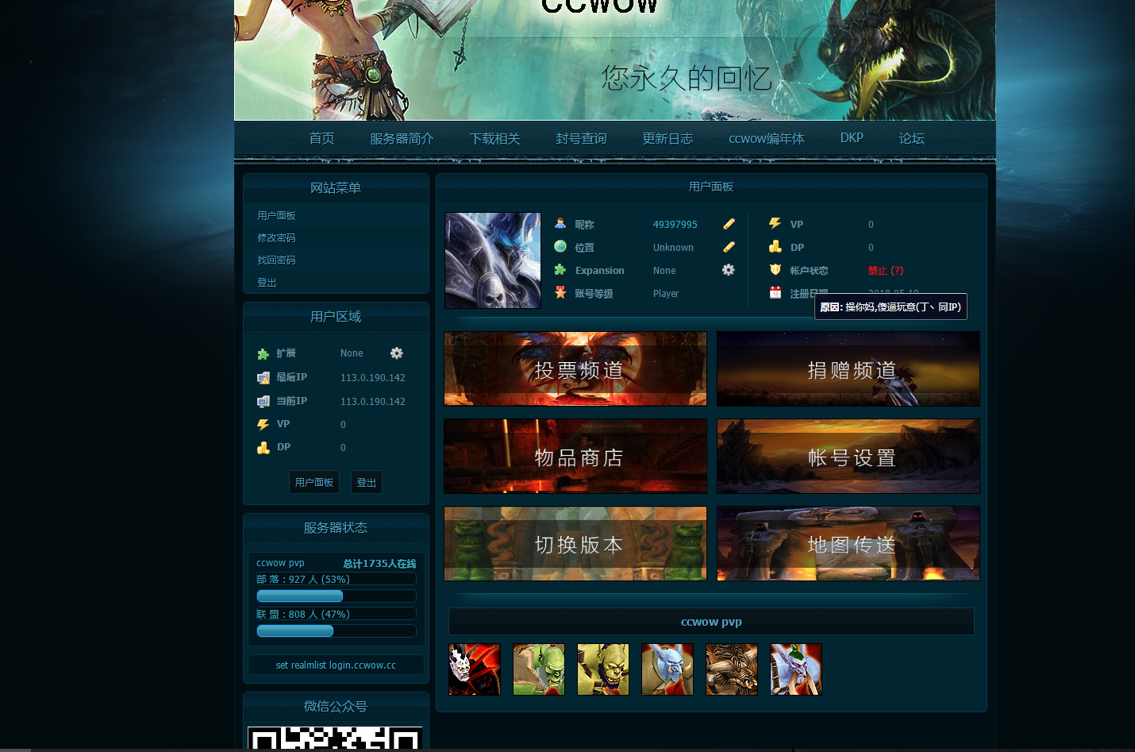1135x752 pixels.
Task: Open the 首页 navigation item
Action: 321,138
